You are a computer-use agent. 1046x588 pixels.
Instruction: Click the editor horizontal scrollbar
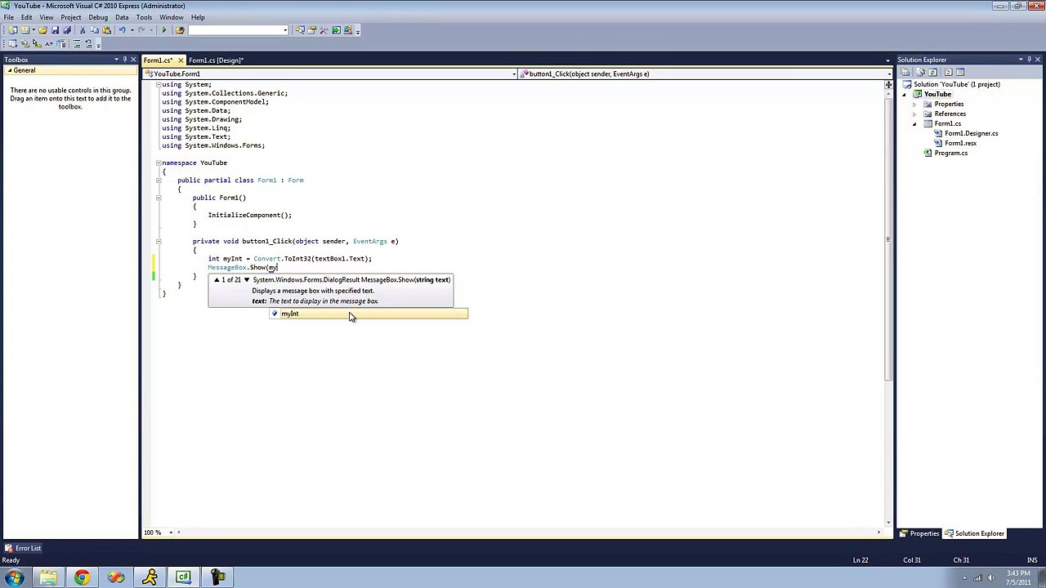(528, 532)
